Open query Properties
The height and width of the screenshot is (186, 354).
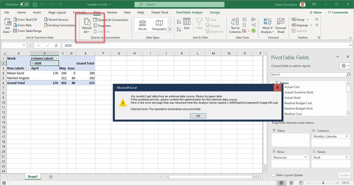click(102, 26)
